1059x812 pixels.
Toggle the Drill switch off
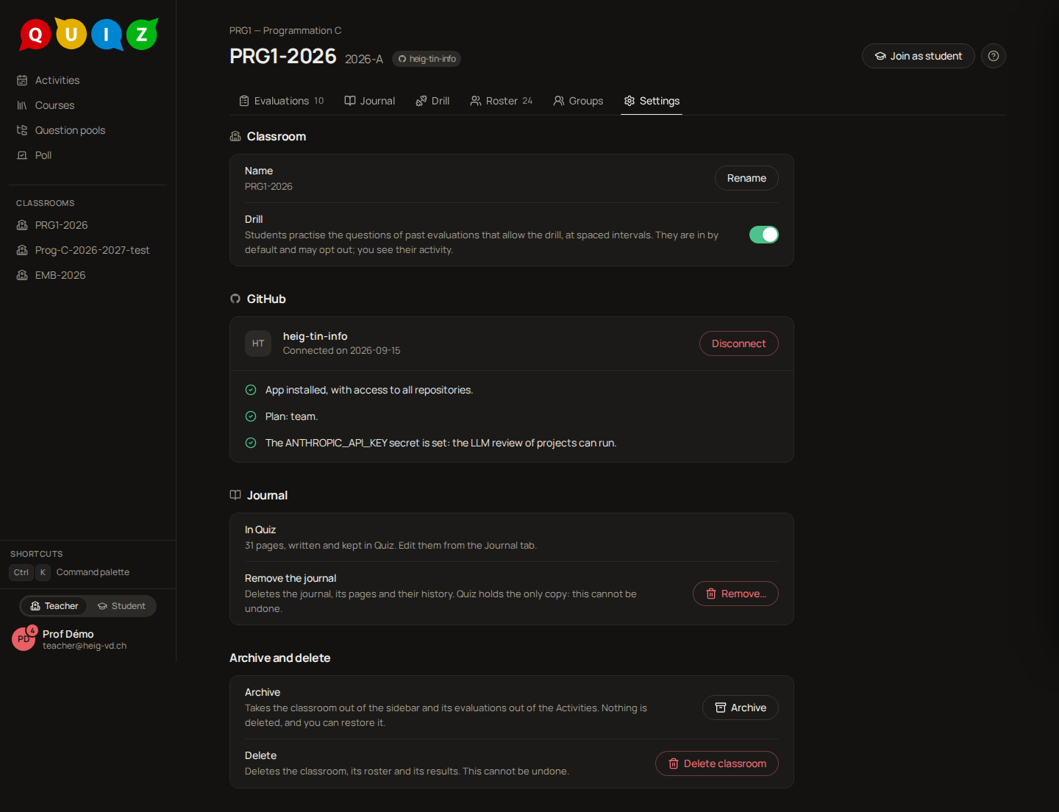764,235
